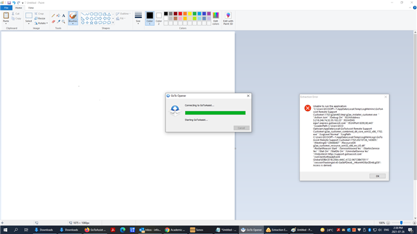The width and height of the screenshot is (417, 234).
Task: Cancel the GoTo Opener connection
Action: pyautogui.click(x=241, y=128)
